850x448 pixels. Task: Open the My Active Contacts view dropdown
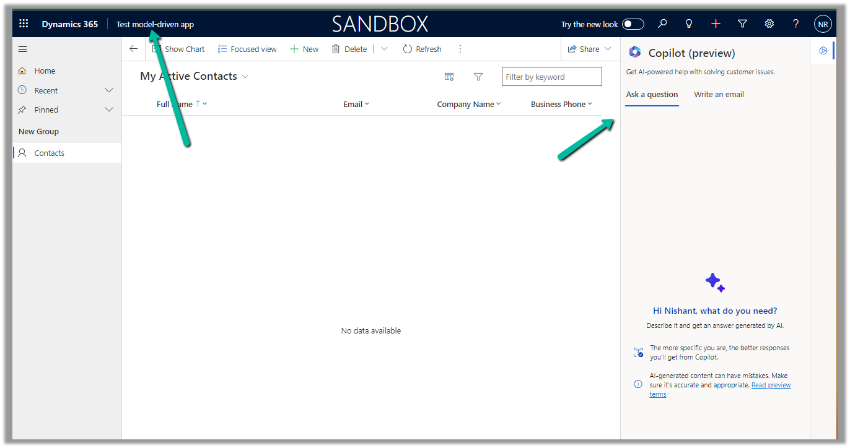tap(245, 77)
